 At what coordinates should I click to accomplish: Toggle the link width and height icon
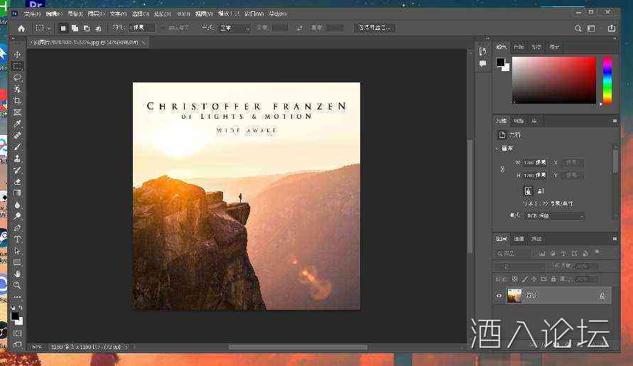(503, 169)
